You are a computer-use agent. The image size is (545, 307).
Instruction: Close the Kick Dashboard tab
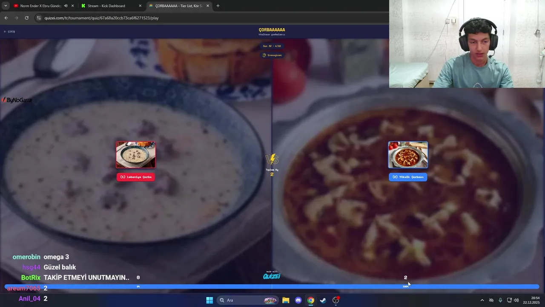tap(140, 6)
